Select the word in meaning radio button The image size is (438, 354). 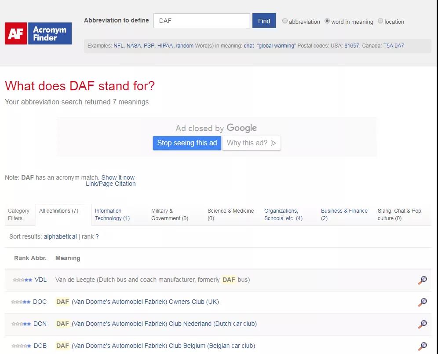[327, 21]
